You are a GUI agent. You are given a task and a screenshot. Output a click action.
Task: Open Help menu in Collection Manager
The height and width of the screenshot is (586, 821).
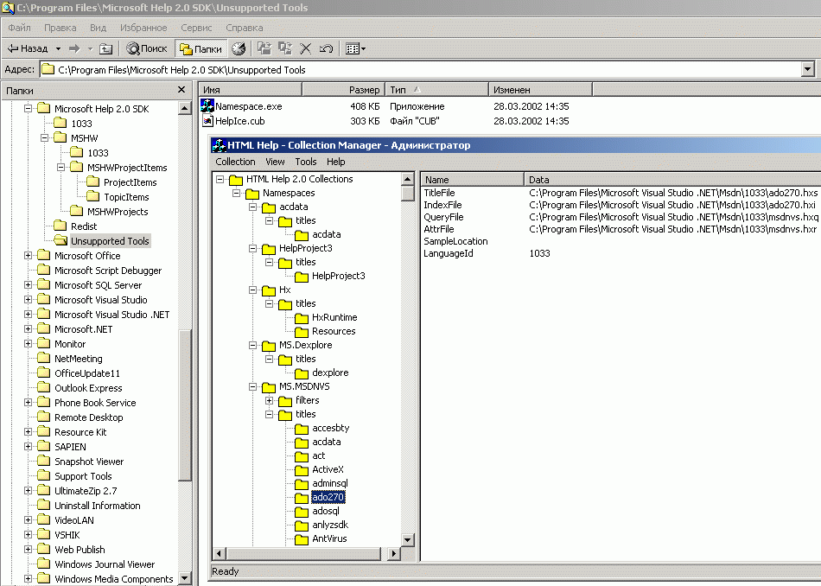tap(335, 162)
